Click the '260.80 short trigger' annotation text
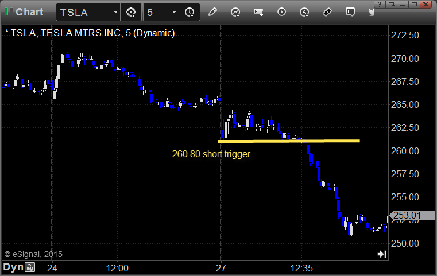The image size is (437, 276). pos(211,154)
